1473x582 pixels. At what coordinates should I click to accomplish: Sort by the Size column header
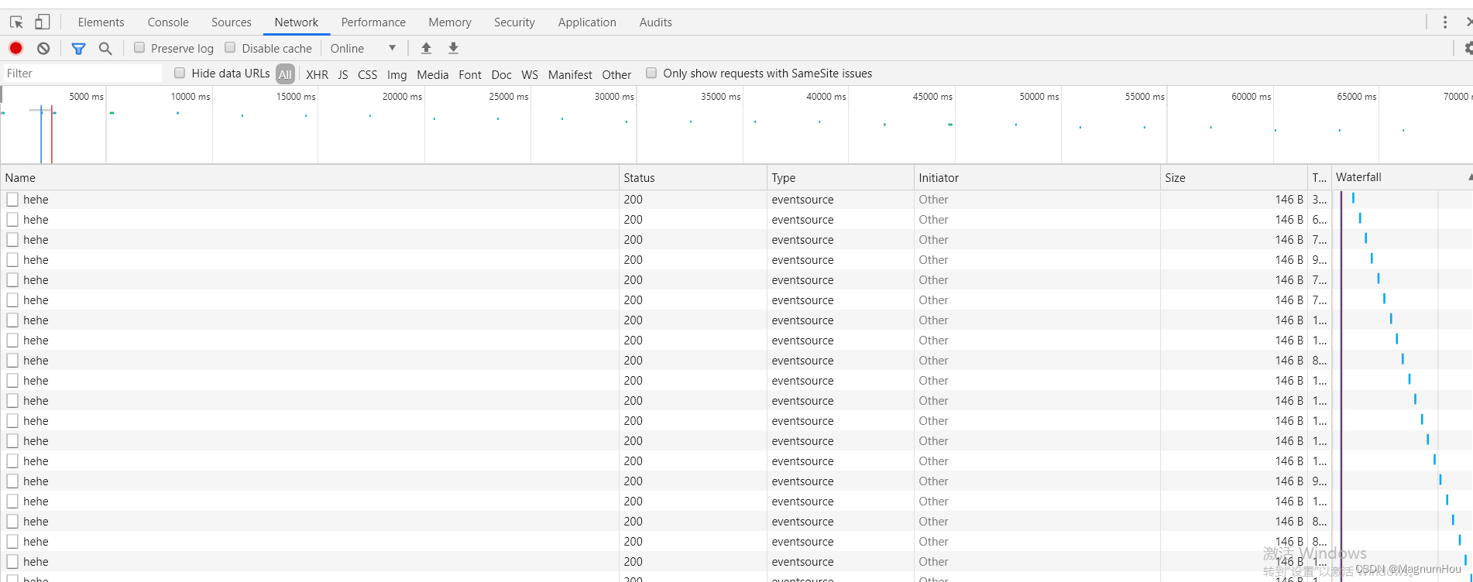pos(1234,177)
